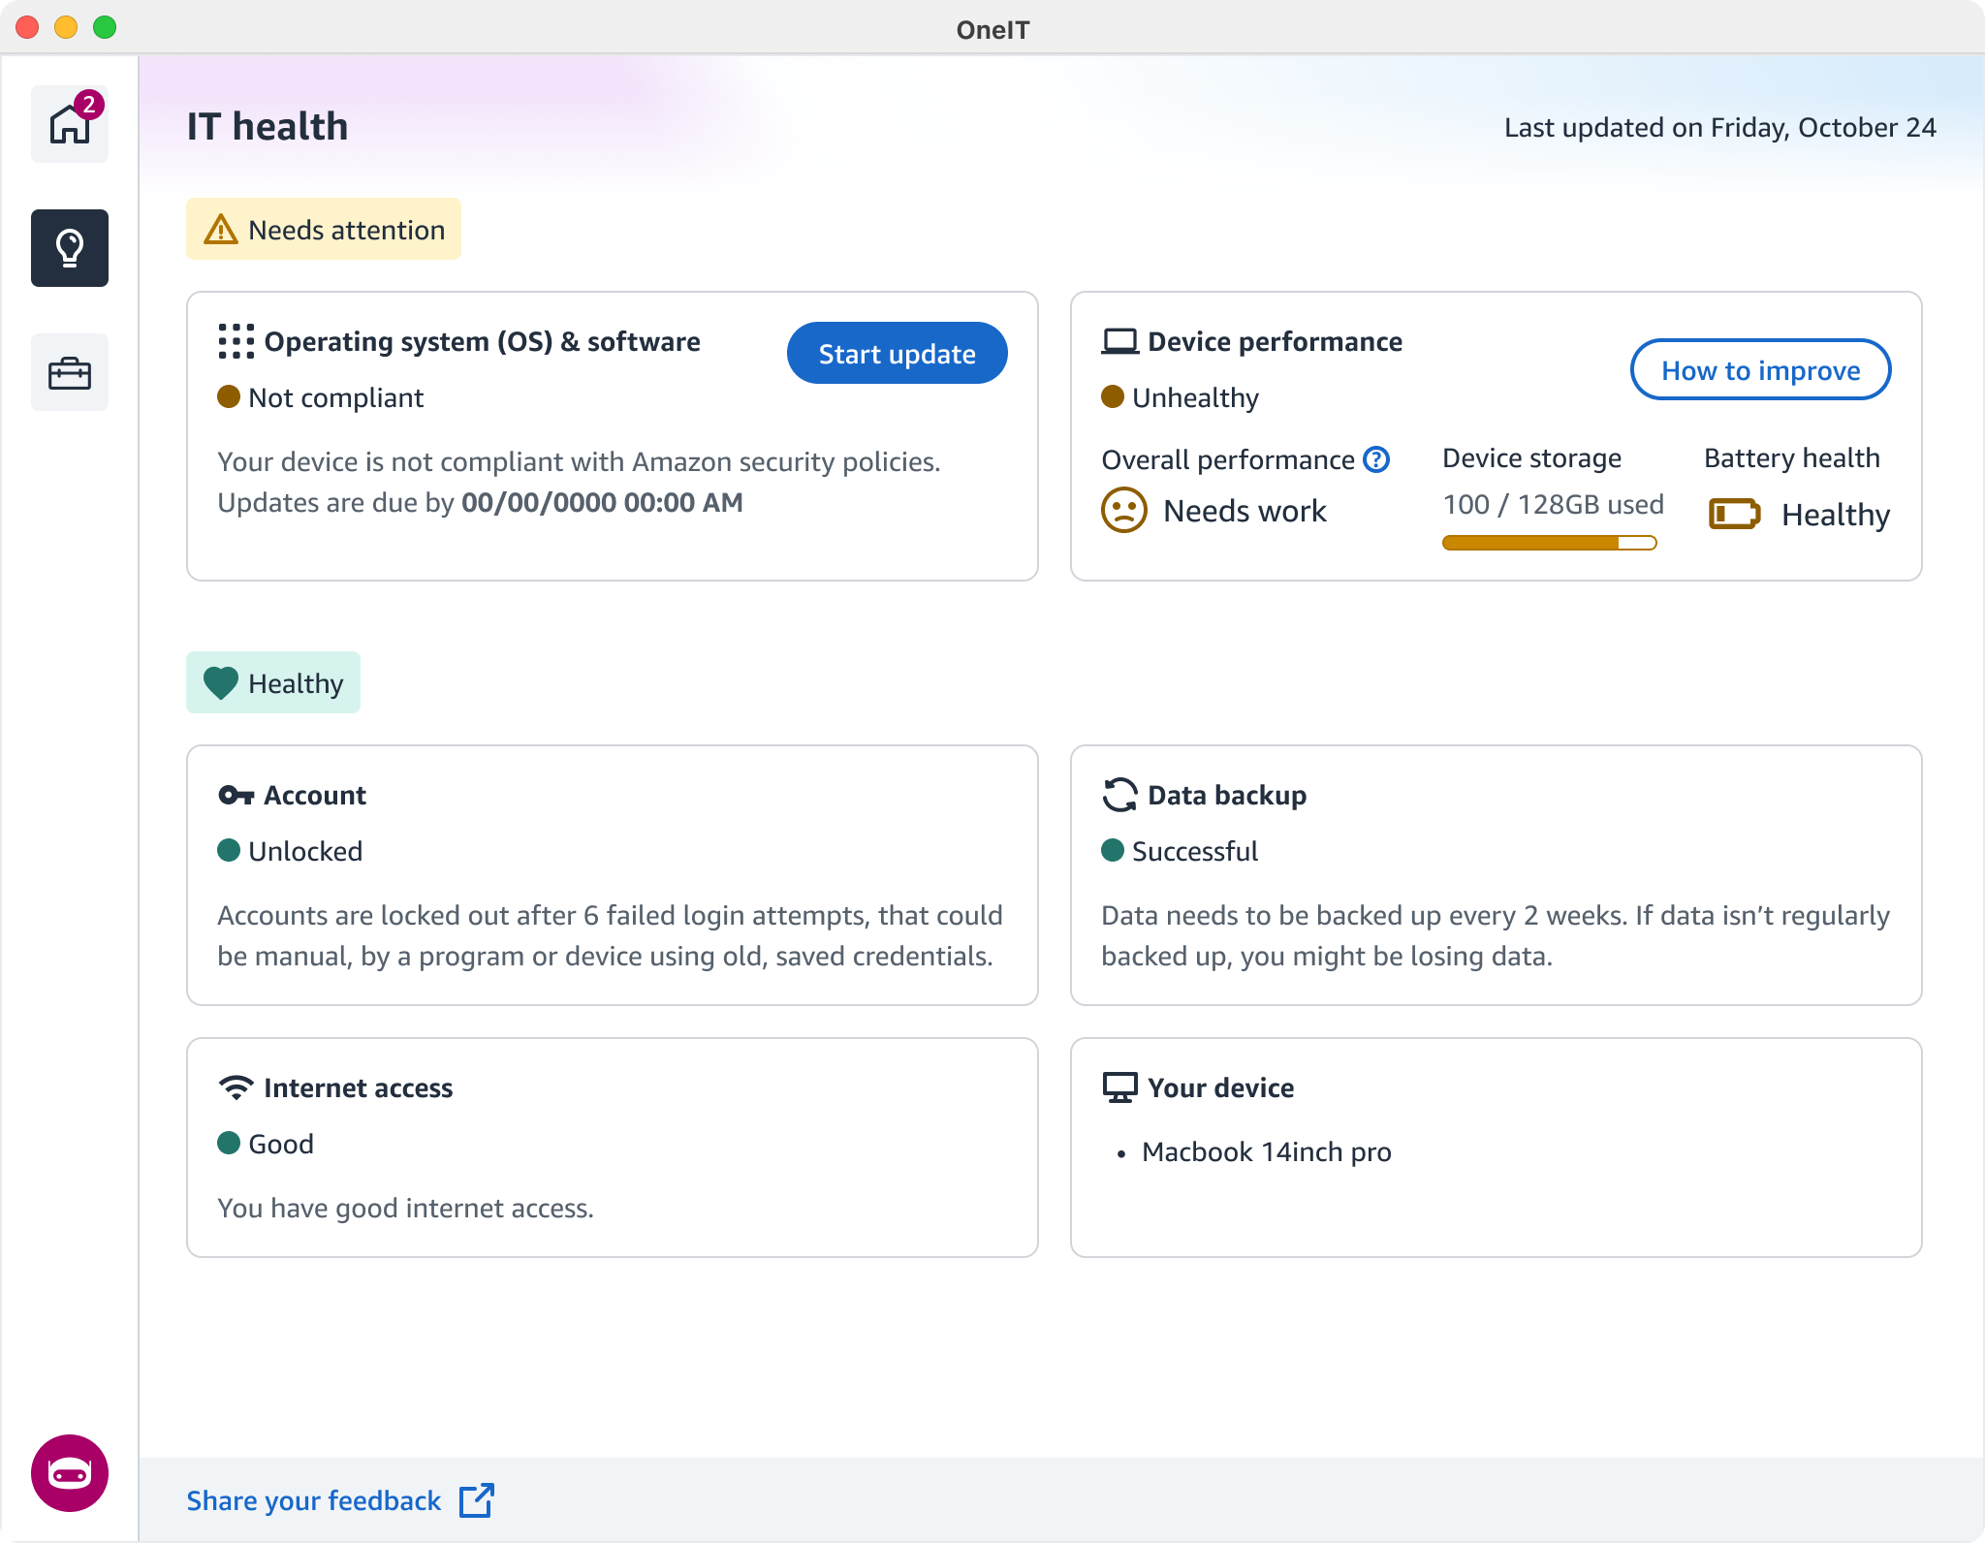Click the Healthy heart status badge

tap(273, 683)
